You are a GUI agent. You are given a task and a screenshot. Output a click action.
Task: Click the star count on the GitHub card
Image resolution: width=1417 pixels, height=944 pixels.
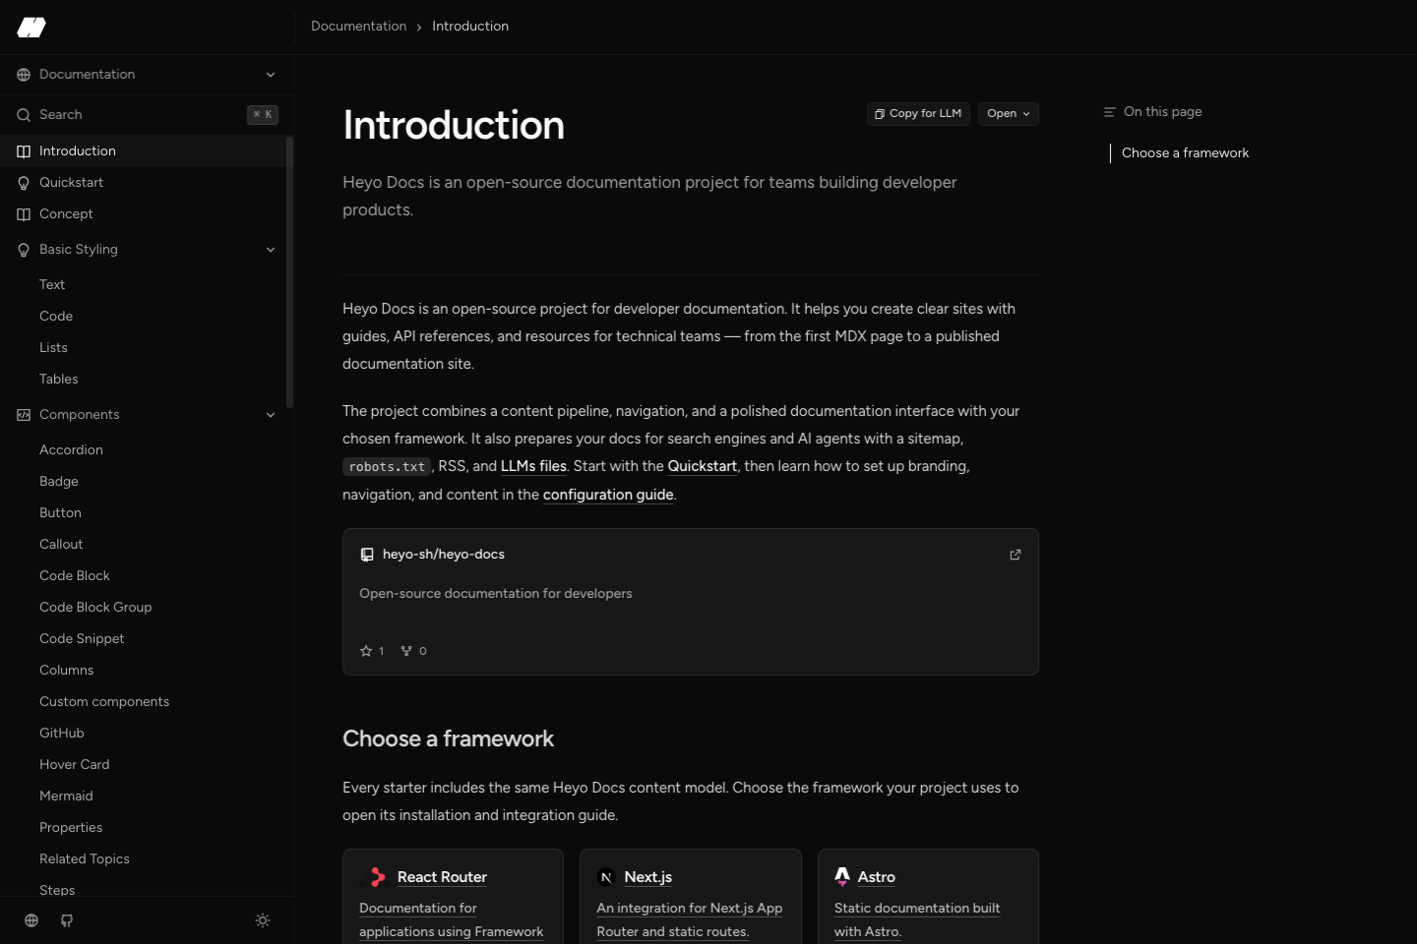[x=372, y=651]
